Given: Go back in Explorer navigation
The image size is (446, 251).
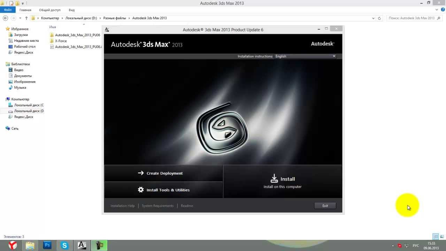Looking at the screenshot, I should [6, 18].
